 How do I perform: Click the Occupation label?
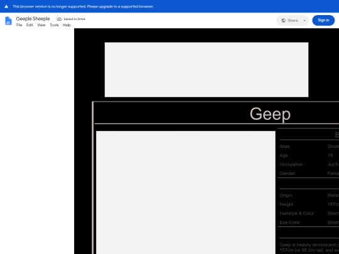coord(291,164)
